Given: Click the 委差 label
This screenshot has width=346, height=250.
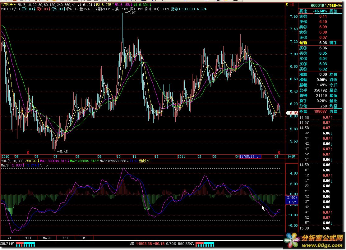Looking at the screenshot, I should coord(334,11).
